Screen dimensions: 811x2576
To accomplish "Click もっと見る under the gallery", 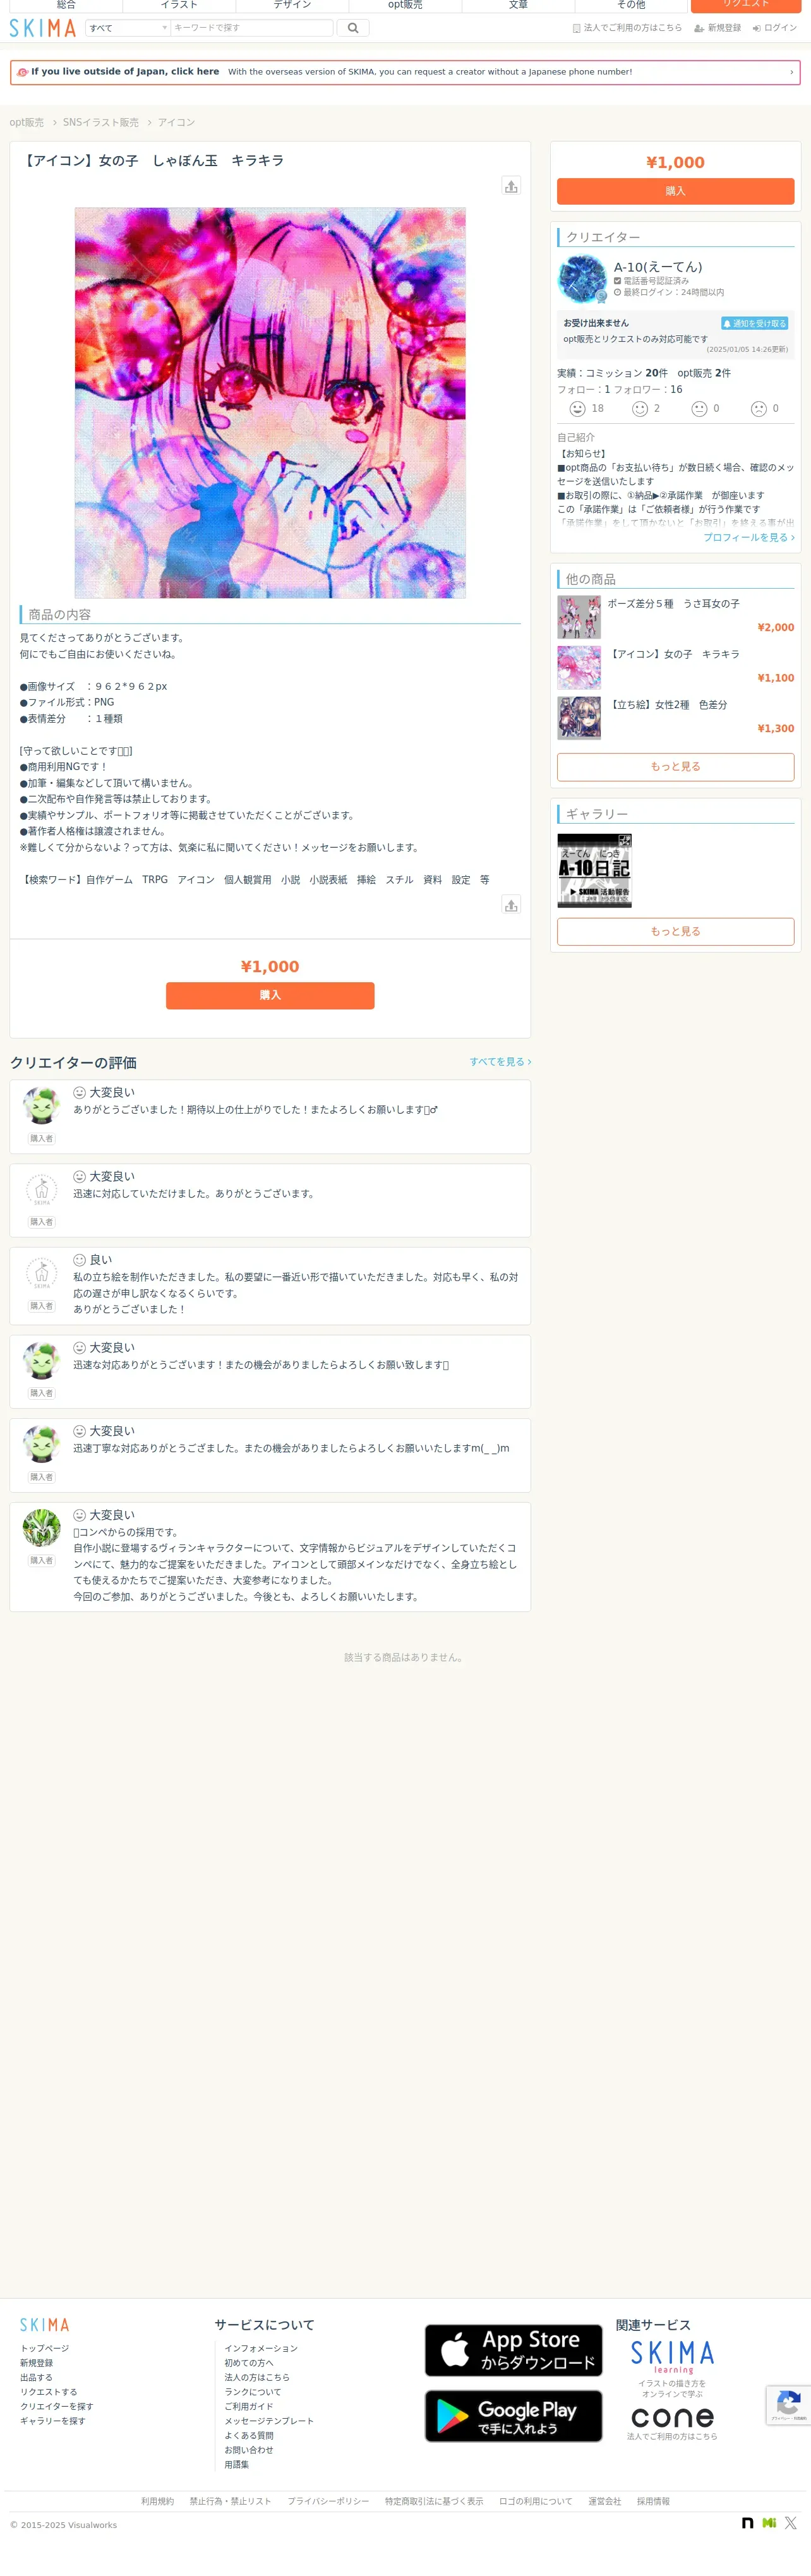I will tap(675, 931).
